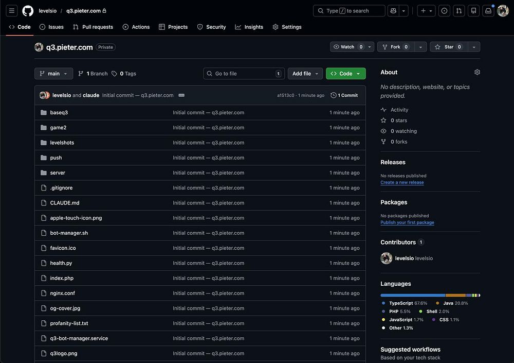Click the About settings gear icon
This screenshot has width=514, height=363.
[477, 73]
